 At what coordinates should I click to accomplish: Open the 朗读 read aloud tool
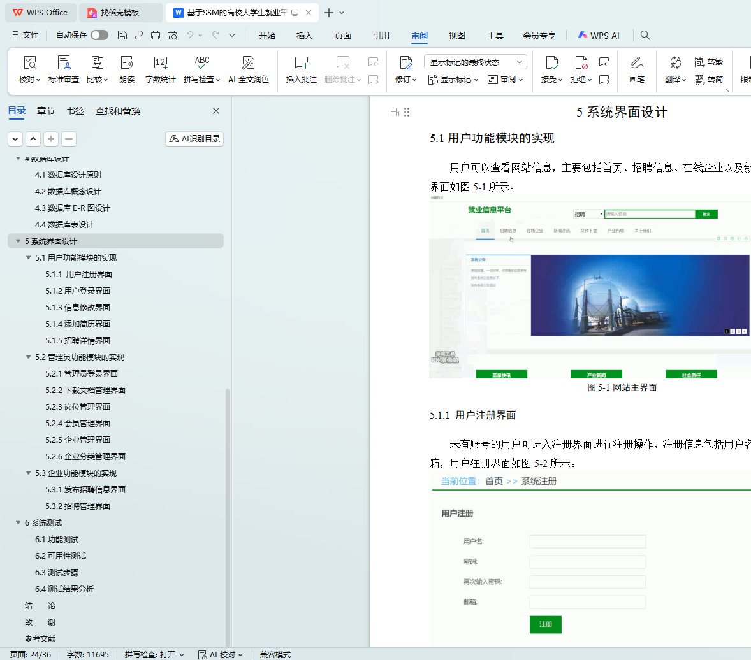pos(127,63)
